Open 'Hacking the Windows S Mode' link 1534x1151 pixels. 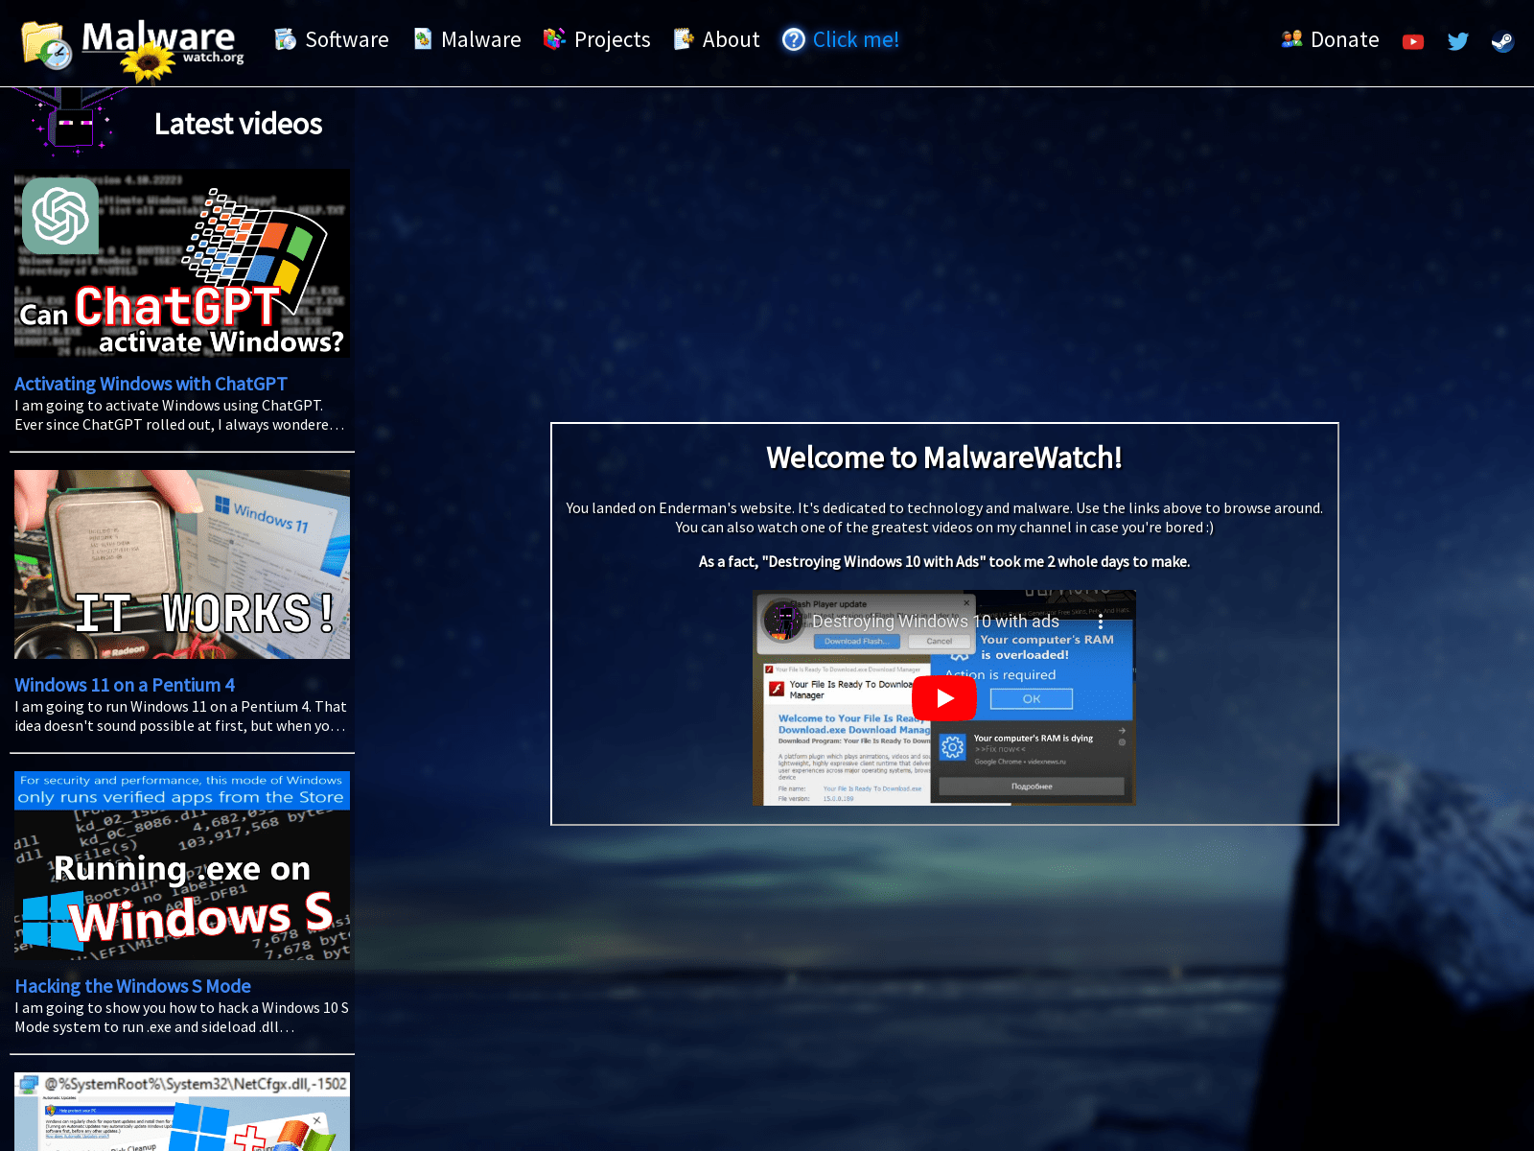(132, 986)
